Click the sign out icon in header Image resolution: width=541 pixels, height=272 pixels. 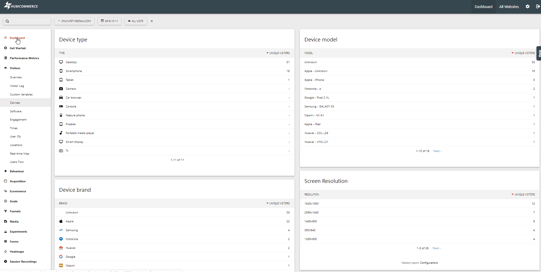538,7
